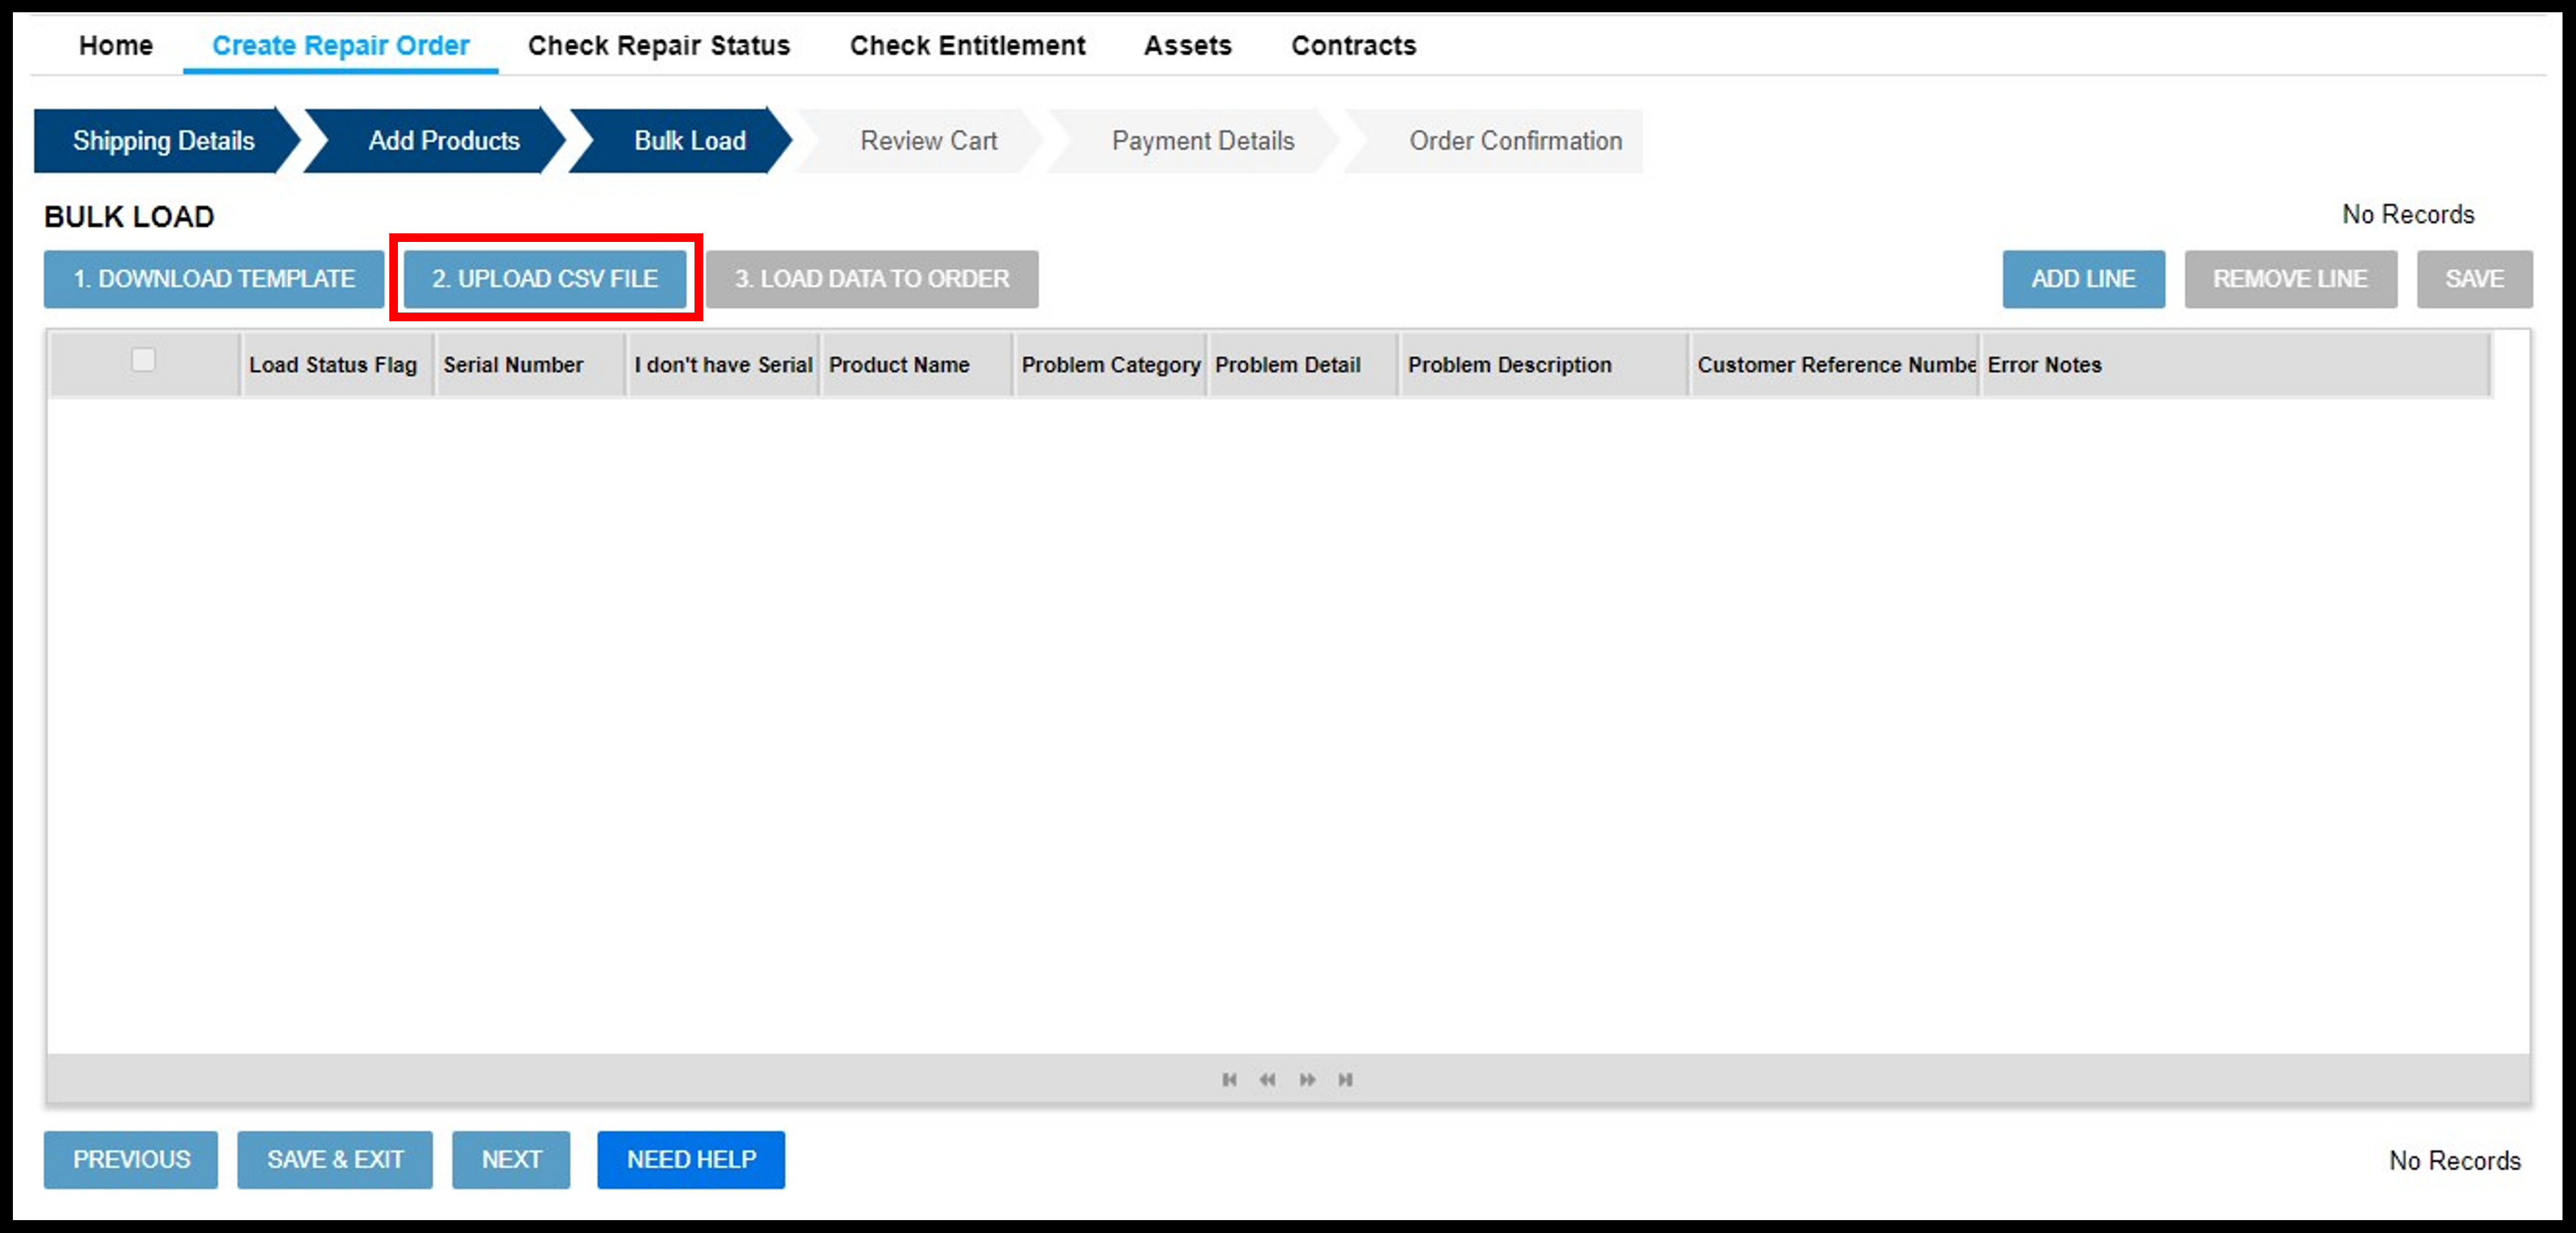The image size is (2576, 1233).
Task: Enable the Load Status Flag checkbox
Action: pyautogui.click(x=143, y=360)
